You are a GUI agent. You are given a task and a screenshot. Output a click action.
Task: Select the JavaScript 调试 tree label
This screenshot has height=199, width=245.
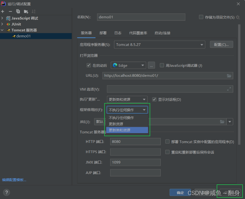coord(25,18)
